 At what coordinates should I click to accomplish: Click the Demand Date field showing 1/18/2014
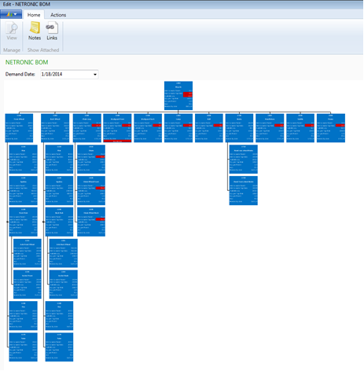69,75
